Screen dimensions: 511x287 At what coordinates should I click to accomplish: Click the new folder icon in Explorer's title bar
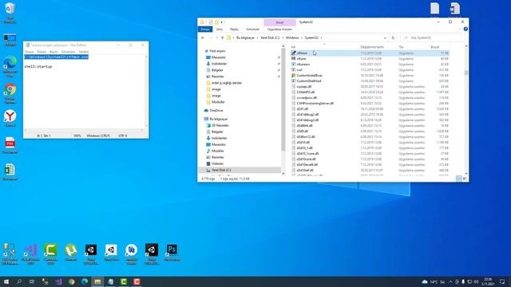tap(216, 22)
